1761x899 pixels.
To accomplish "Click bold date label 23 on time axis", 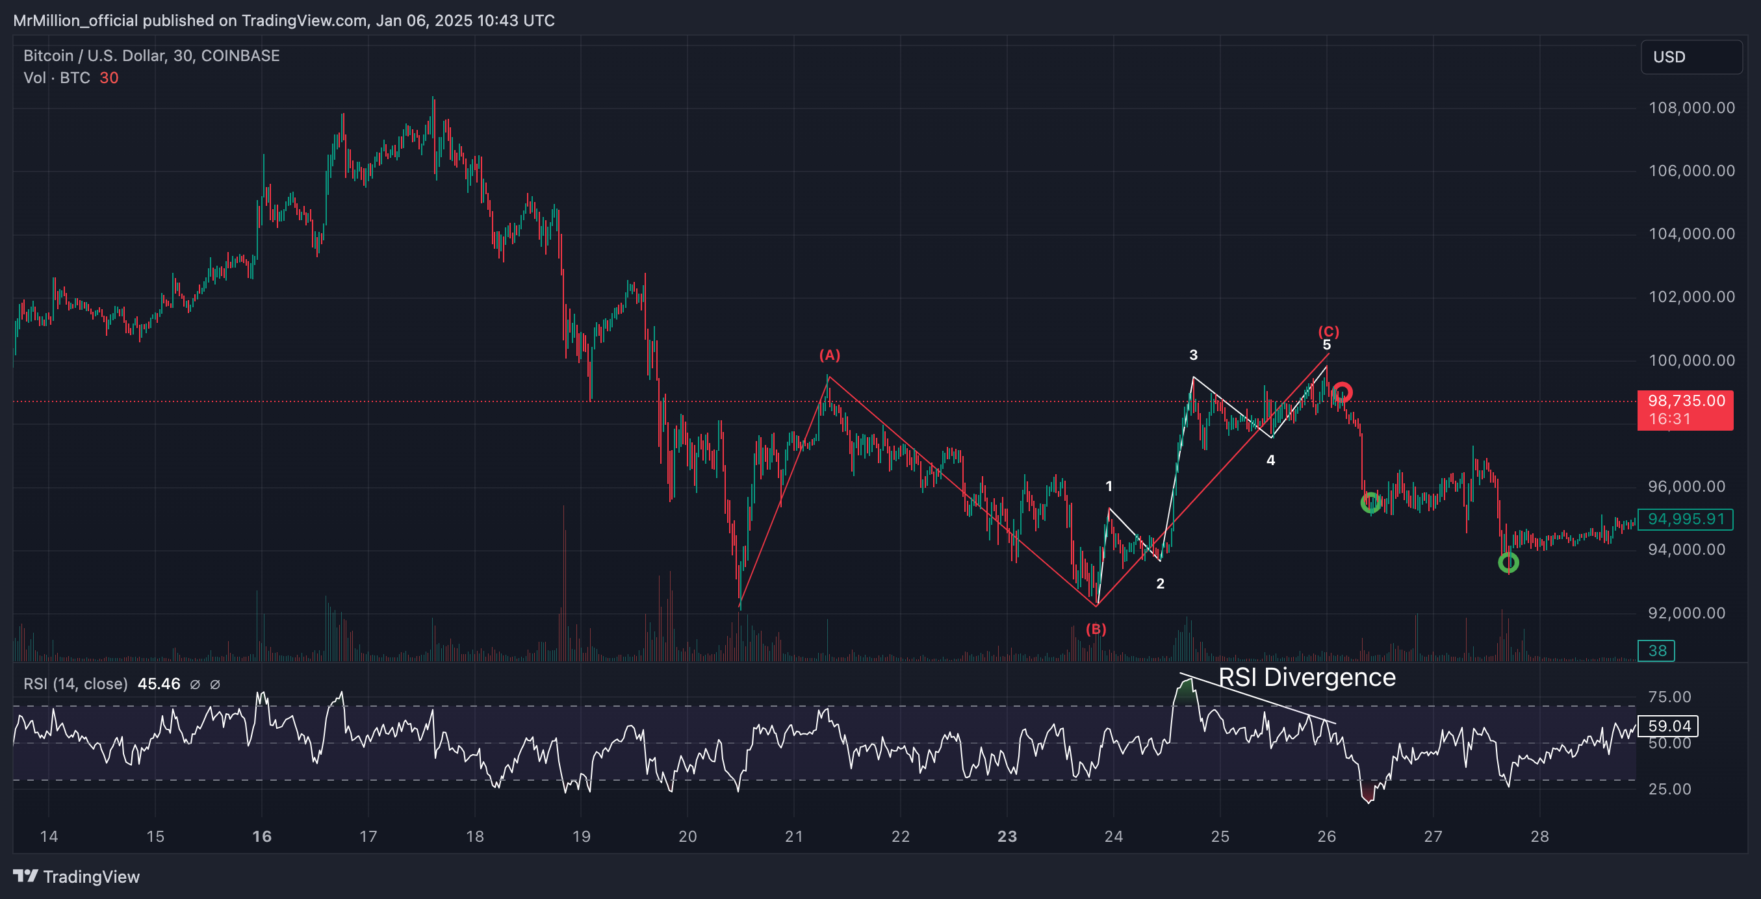I will (x=1007, y=836).
